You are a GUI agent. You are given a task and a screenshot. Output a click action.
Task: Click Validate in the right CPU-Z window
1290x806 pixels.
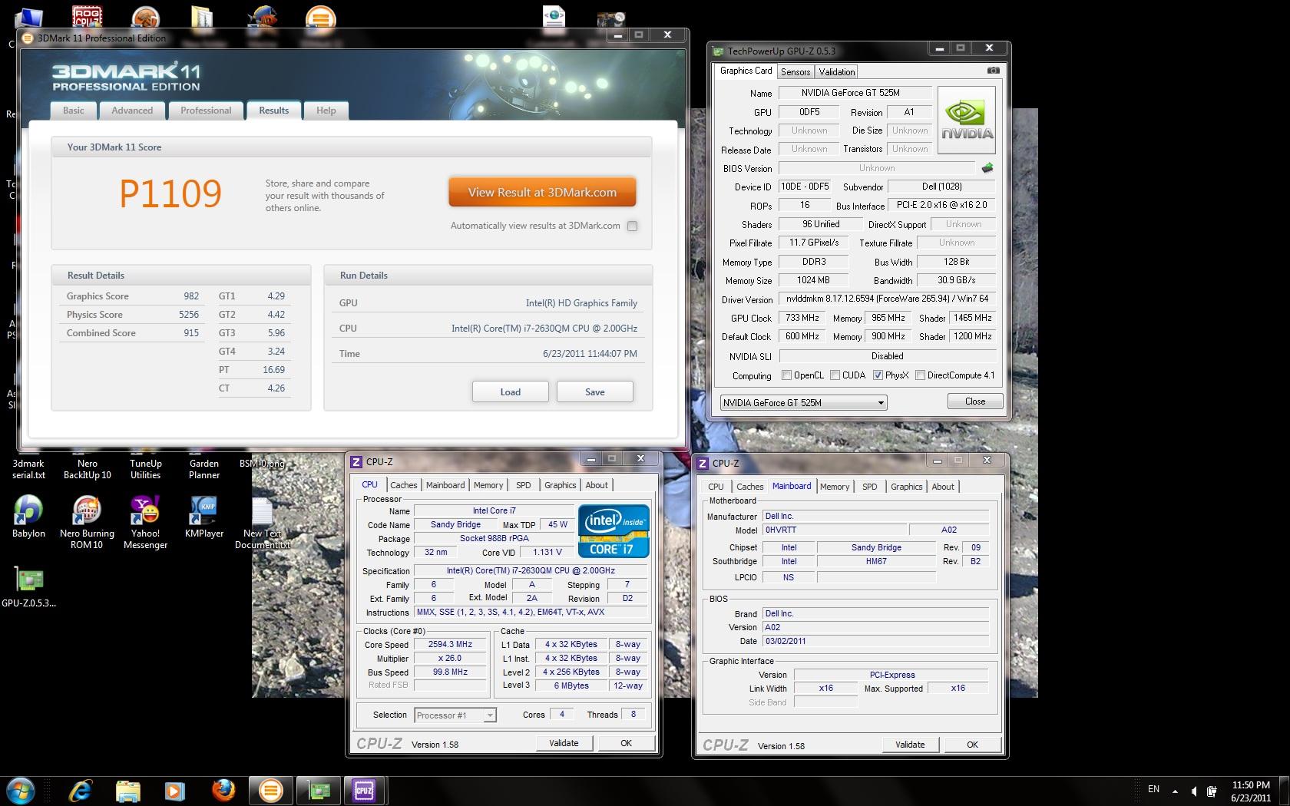910,745
